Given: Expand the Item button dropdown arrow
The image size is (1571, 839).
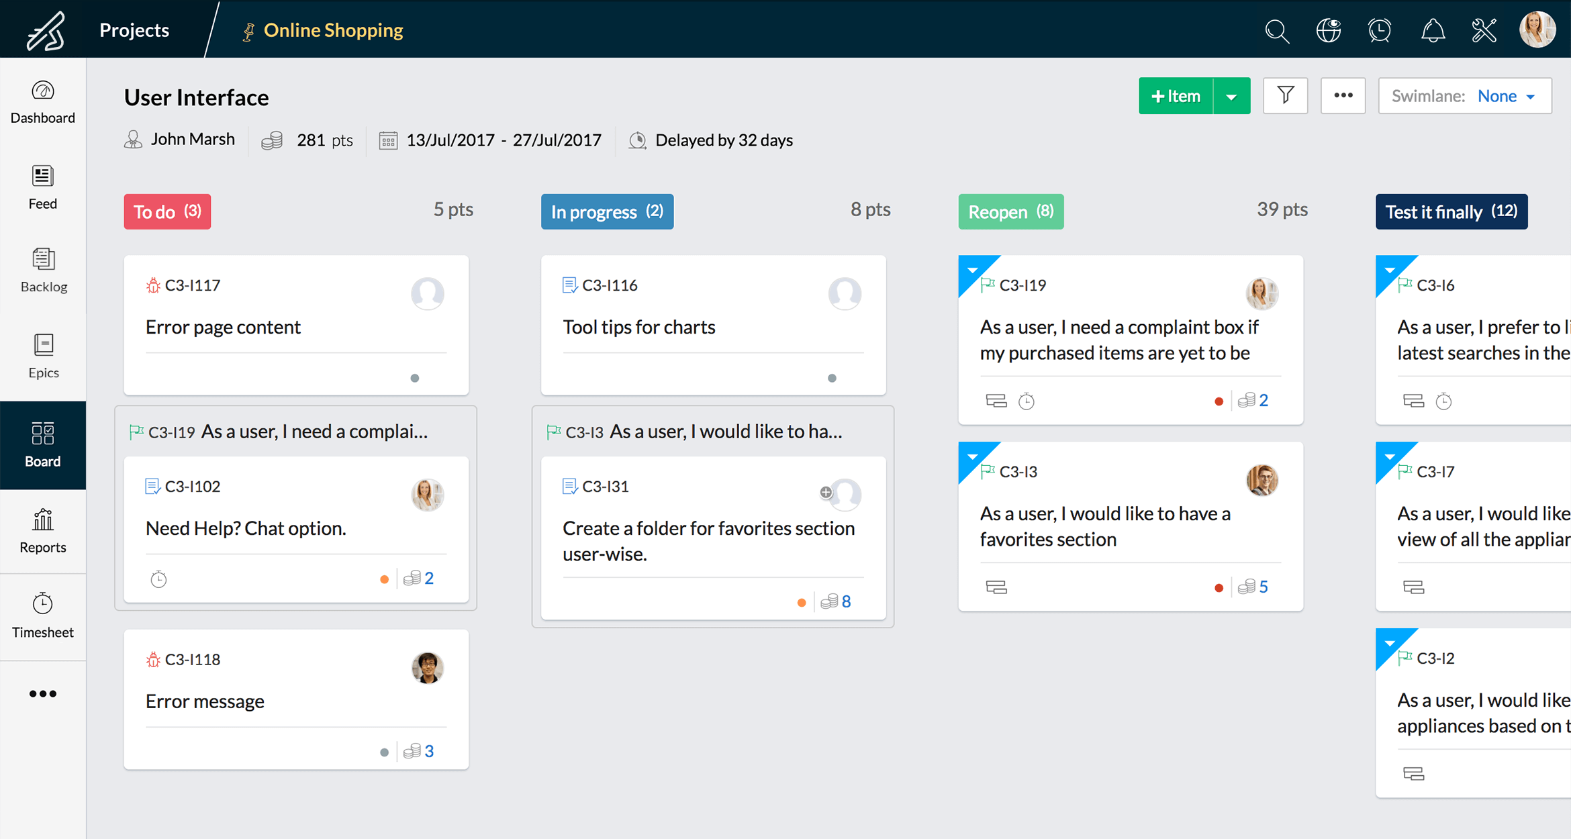Looking at the screenshot, I should pos(1231,96).
